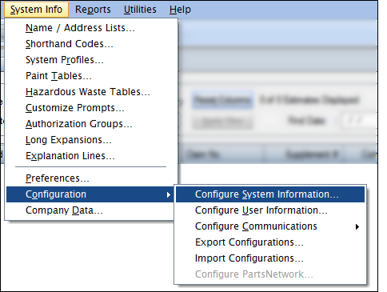The image size is (387, 292).
Task: Expand Configure Communications submenu
Action: 270,226
